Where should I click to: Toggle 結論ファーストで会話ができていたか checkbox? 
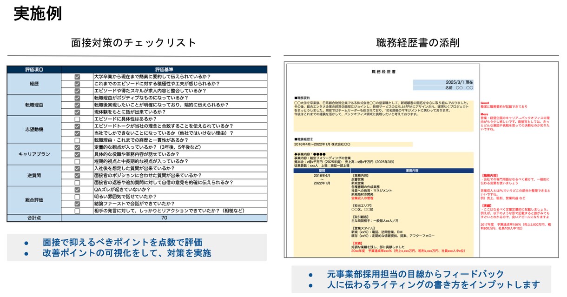coord(77,204)
